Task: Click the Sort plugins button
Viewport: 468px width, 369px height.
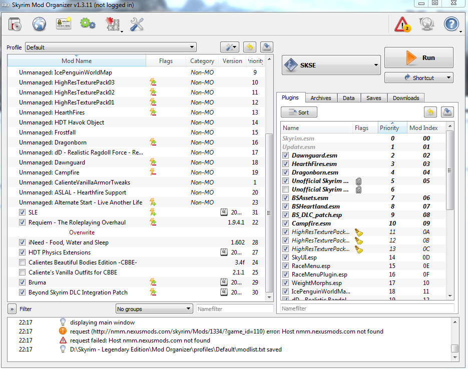Action: click(x=299, y=112)
